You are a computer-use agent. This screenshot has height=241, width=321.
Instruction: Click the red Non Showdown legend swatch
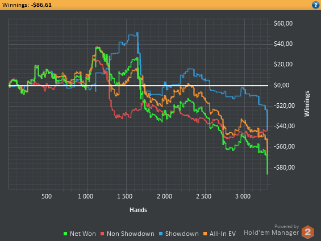click(x=102, y=234)
